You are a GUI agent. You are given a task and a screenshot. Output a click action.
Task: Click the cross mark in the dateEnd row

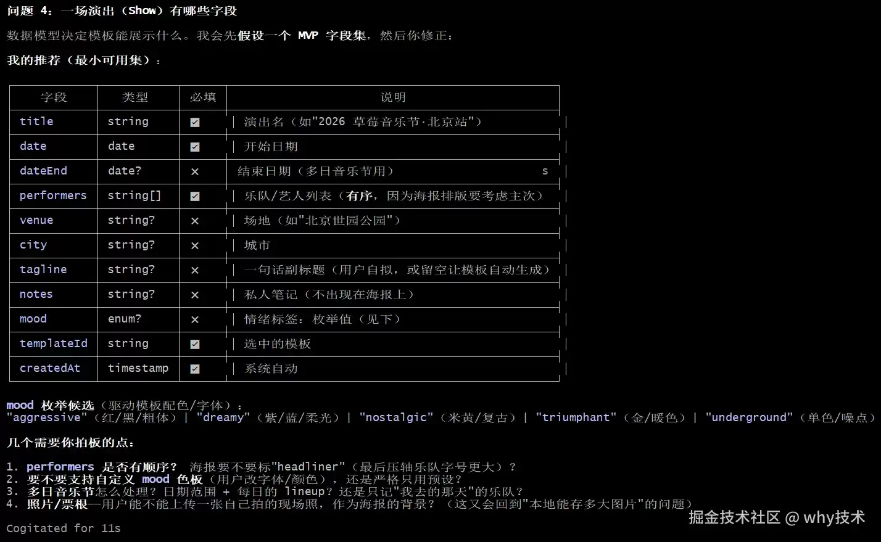click(195, 171)
